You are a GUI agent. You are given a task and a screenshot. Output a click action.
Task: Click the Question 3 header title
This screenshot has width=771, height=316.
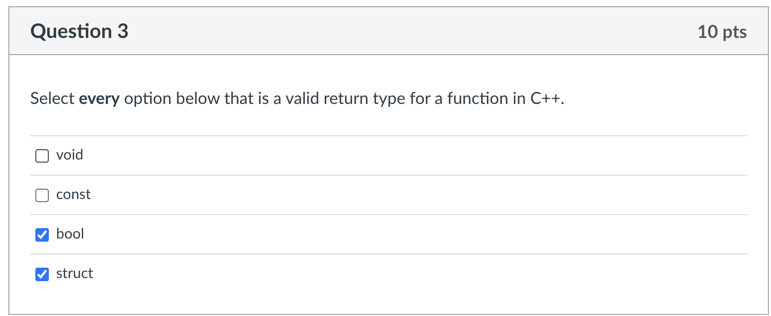[78, 31]
